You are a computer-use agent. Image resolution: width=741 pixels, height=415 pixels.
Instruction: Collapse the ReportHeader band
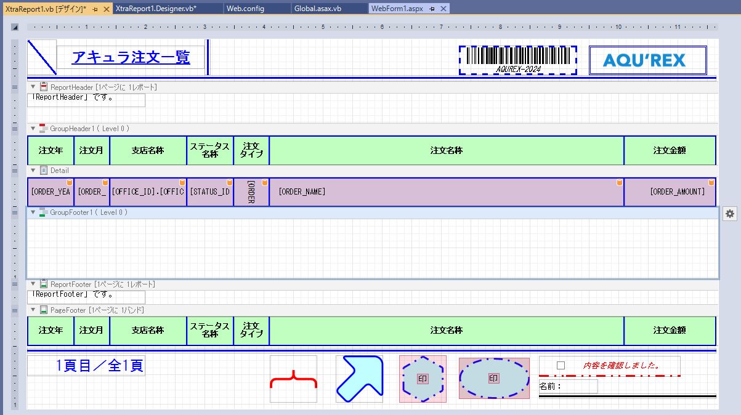pos(33,87)
